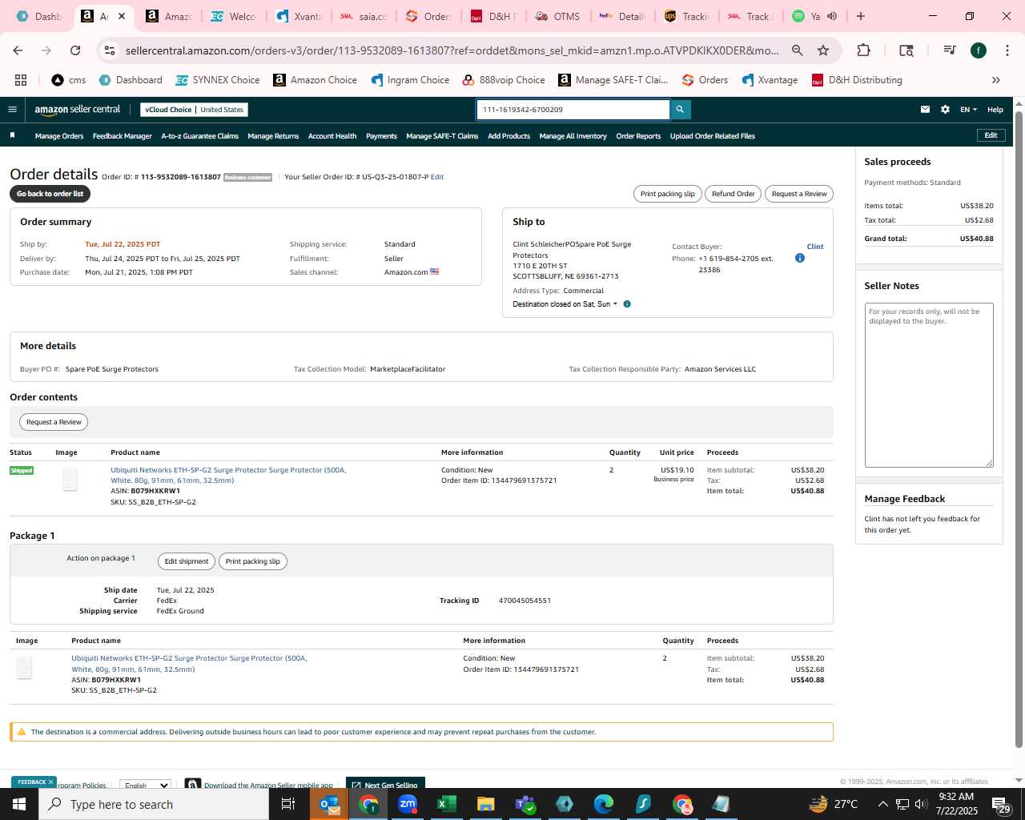1025x820 pixels.
Task: Switch to the D&H browser tab
Action: 492,16
